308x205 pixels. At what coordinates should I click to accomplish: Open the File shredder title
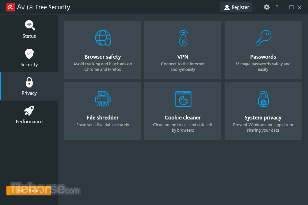point(103,118)
